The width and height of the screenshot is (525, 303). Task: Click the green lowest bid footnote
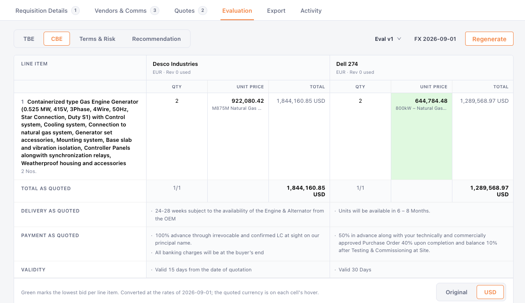[170, 292]
